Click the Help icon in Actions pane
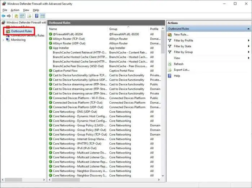Viewport: 252px width, 188px height. (x=170, y=76)
